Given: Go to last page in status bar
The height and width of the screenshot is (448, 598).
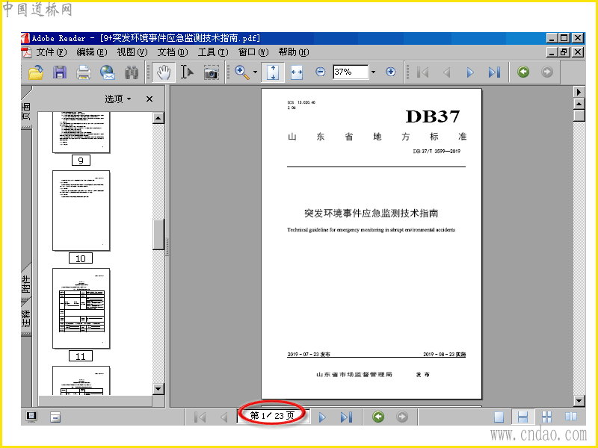Looking at the screenshot, I should (x=346, y=417).
